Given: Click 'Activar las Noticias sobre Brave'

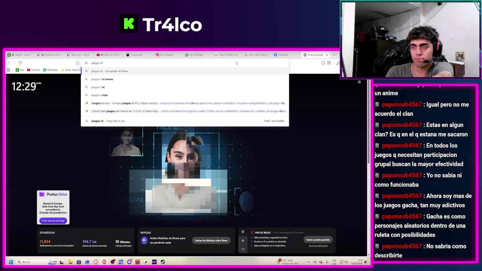Looking at the screenshot, I should [211, 241].
